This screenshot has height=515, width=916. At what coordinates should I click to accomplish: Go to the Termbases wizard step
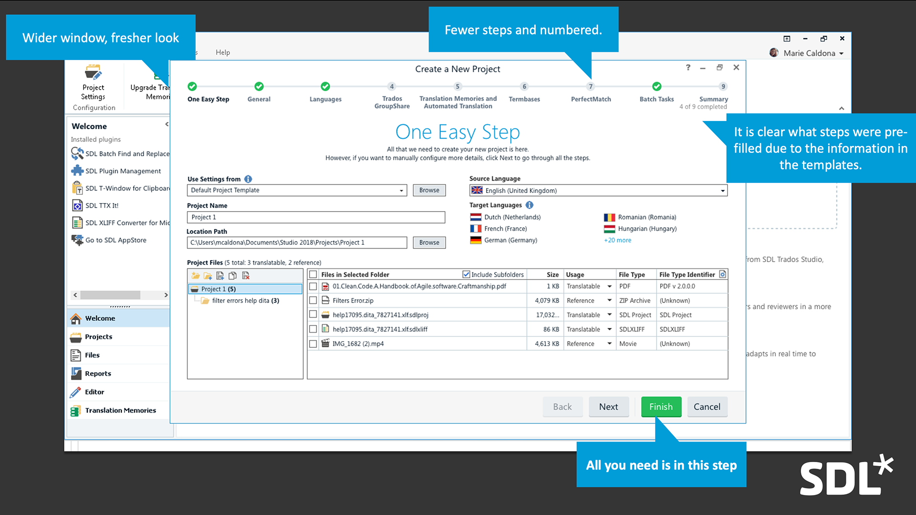[524, 92]
